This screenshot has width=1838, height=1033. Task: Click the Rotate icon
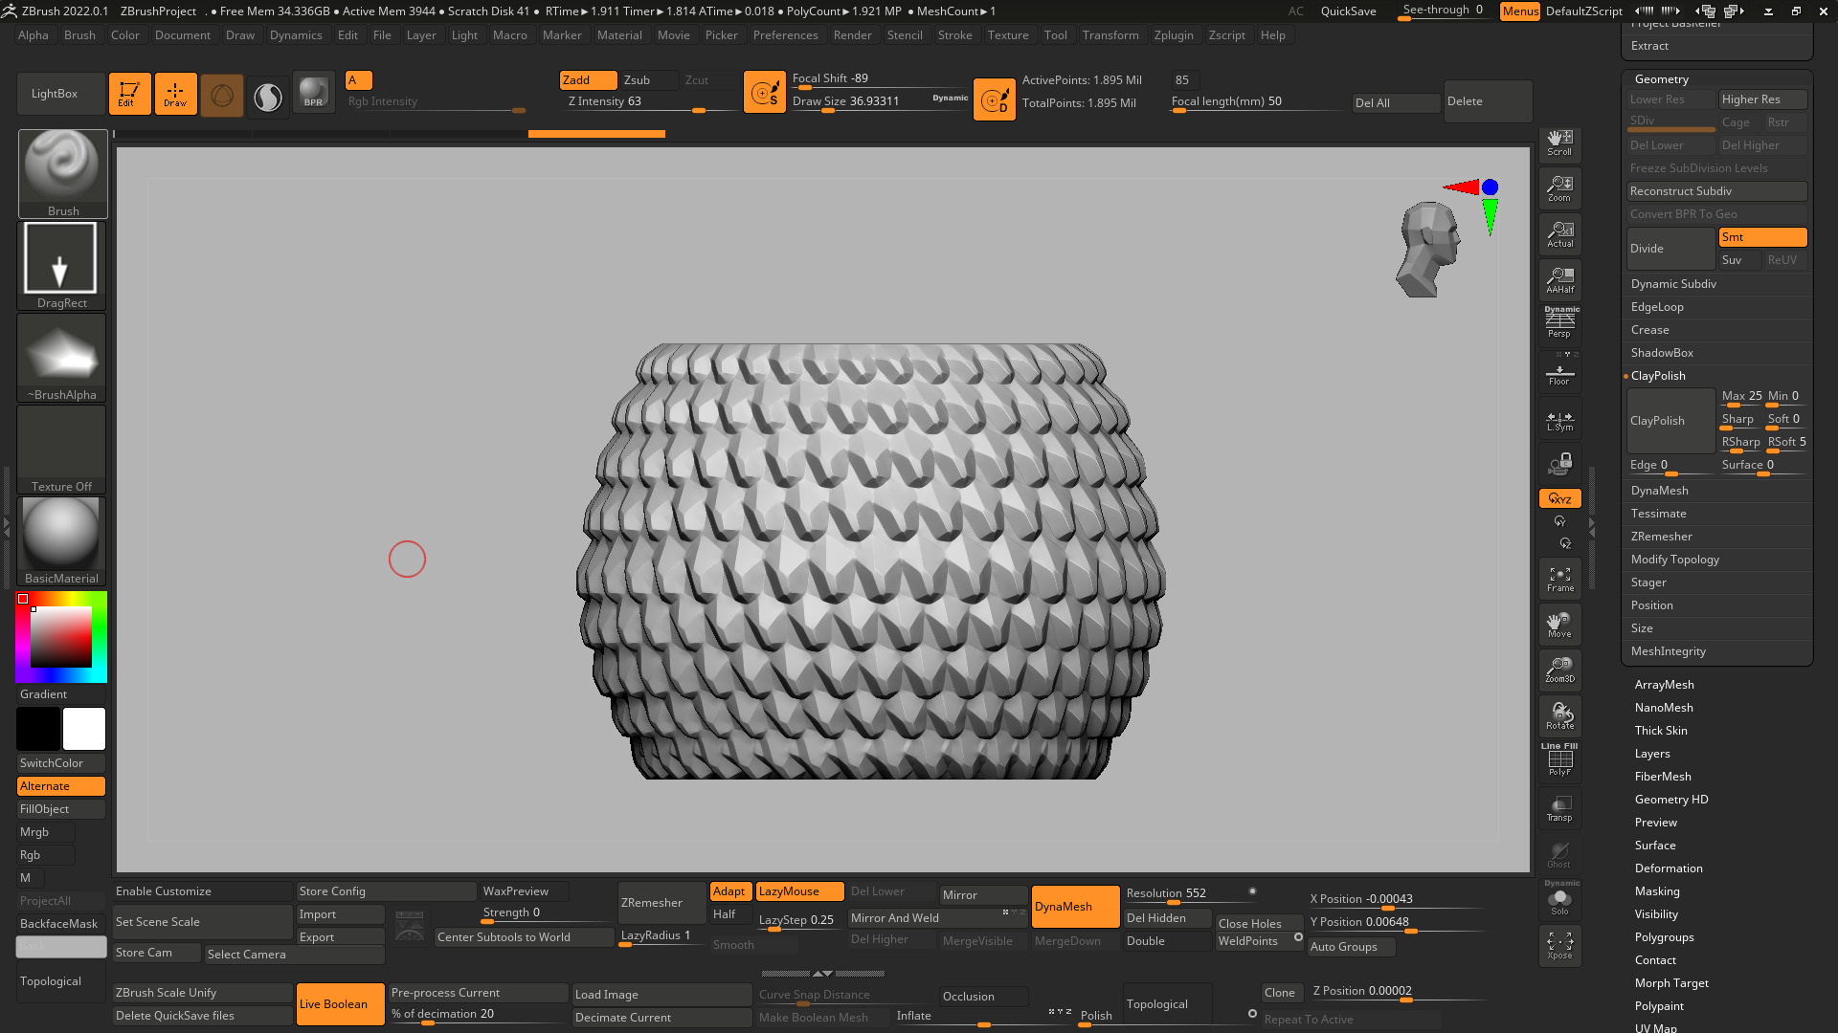pyautogui.click(x=1559, y=716)
